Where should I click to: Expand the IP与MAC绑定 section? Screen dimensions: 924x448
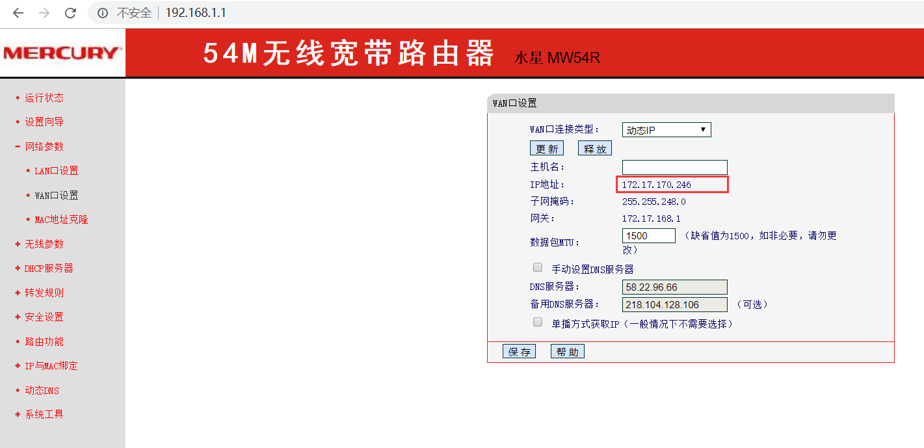[51, 366]
